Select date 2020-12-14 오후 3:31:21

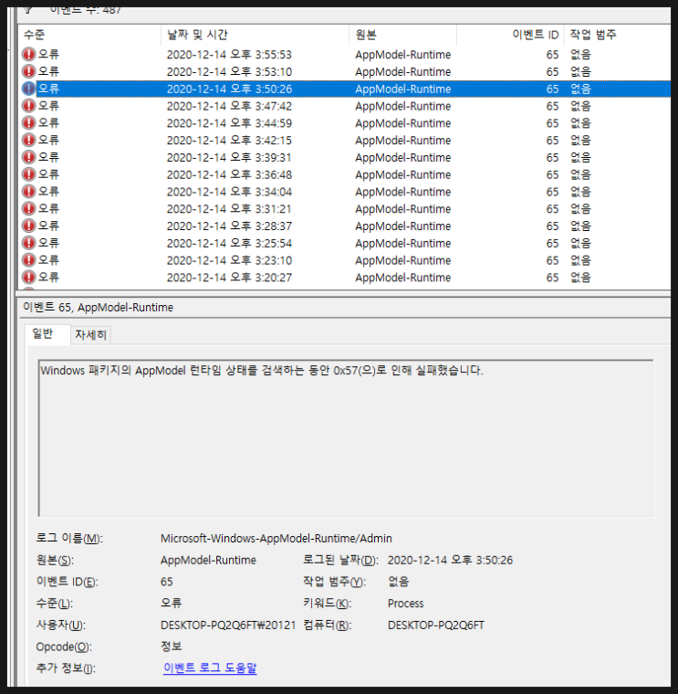tap(229, 209)
